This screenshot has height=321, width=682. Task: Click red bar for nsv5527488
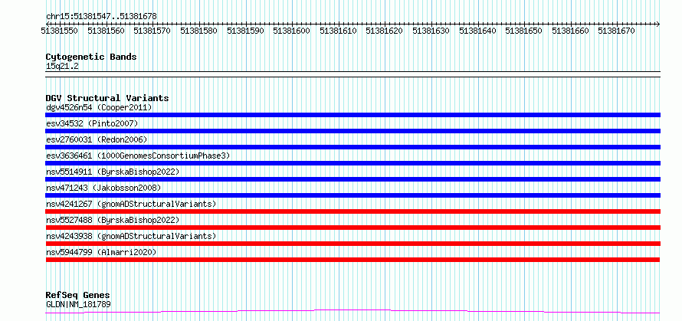(352, 228)
